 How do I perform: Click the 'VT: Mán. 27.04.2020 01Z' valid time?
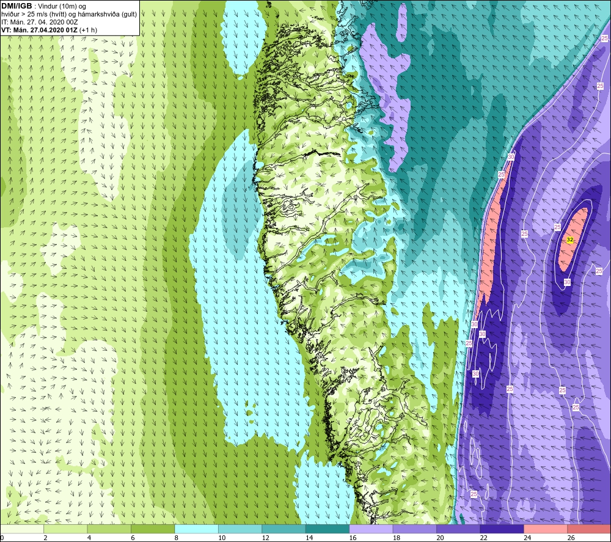point(39,30)
